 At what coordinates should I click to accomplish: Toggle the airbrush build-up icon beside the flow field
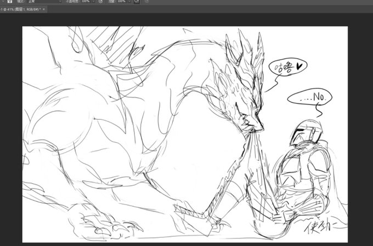137,2
